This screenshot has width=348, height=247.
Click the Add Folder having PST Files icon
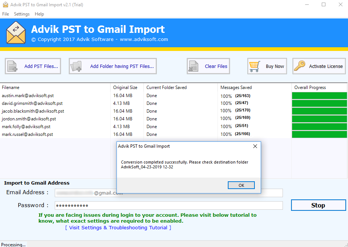(76, 66)
